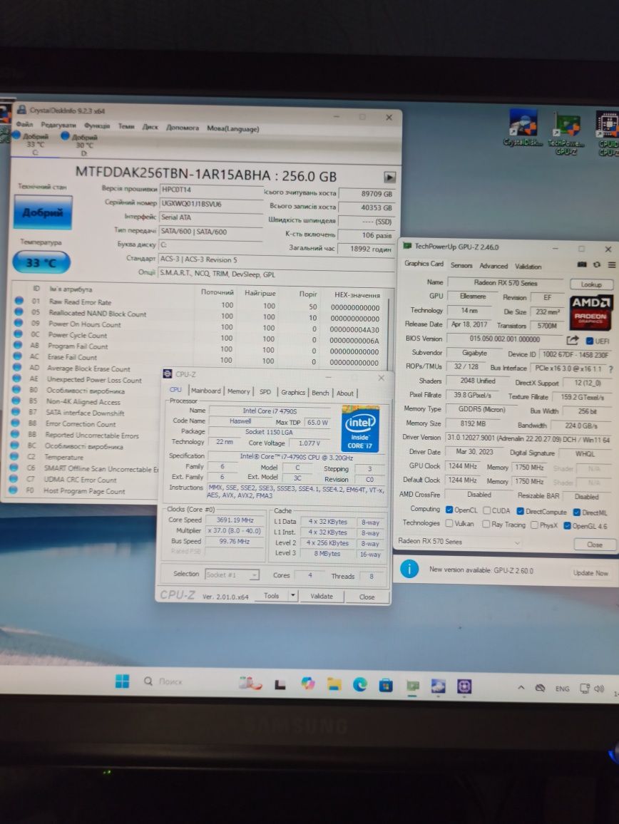Screen dimensions: 619x824
Task: Open the Windows Start menu
Action: (122, 681)
